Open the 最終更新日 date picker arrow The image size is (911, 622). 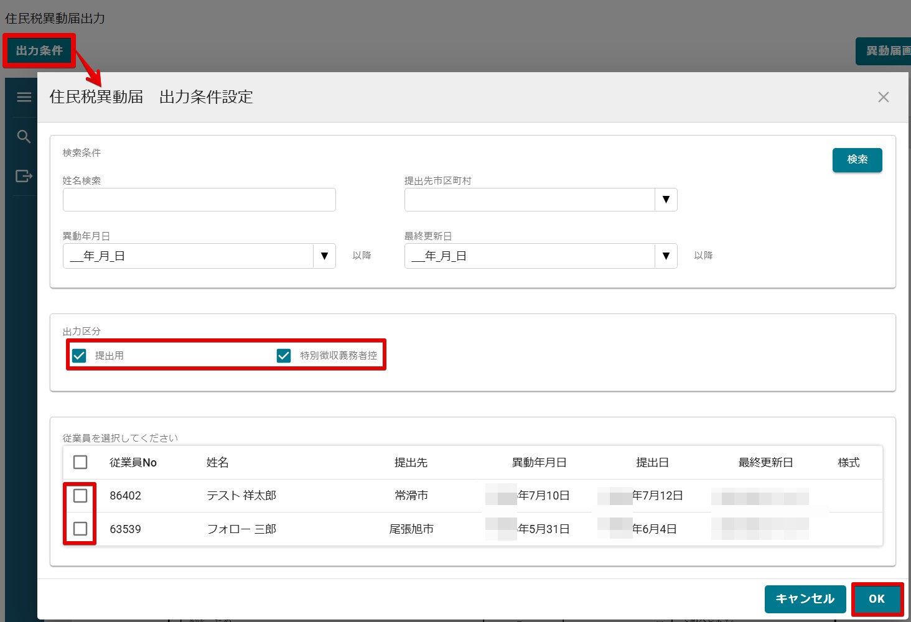[x=666, y=256]
